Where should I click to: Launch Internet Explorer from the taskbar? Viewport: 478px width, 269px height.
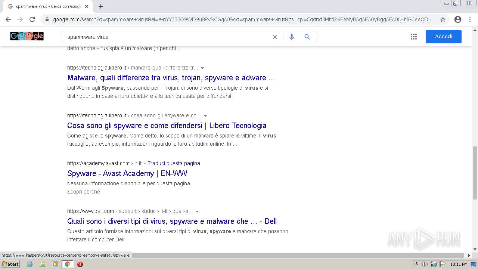pos(30,264)
